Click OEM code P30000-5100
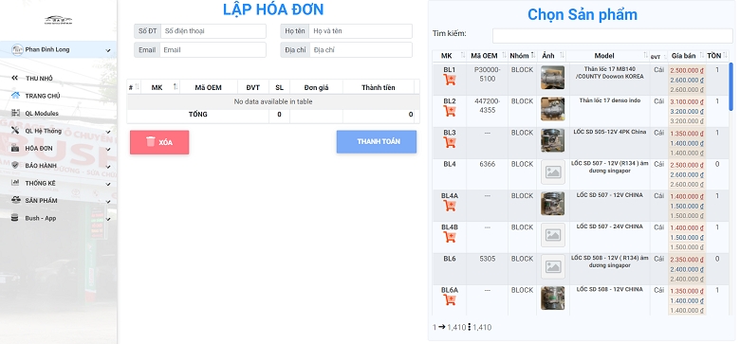The height and width of the screenshot is (344, 740). [487, 74]
